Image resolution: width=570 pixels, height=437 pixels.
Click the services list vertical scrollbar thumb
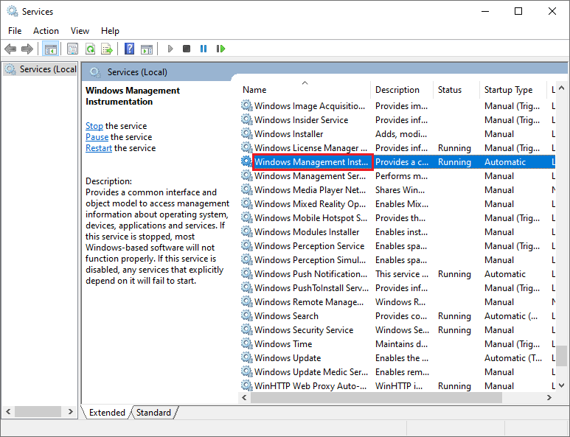coord(562,355)
